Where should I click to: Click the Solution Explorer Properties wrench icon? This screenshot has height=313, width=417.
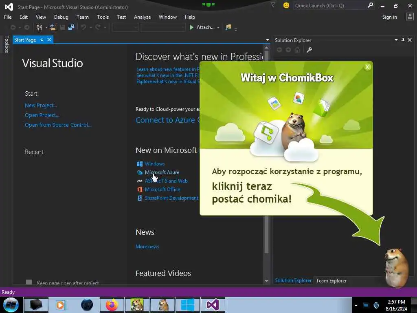click(309, 50)
